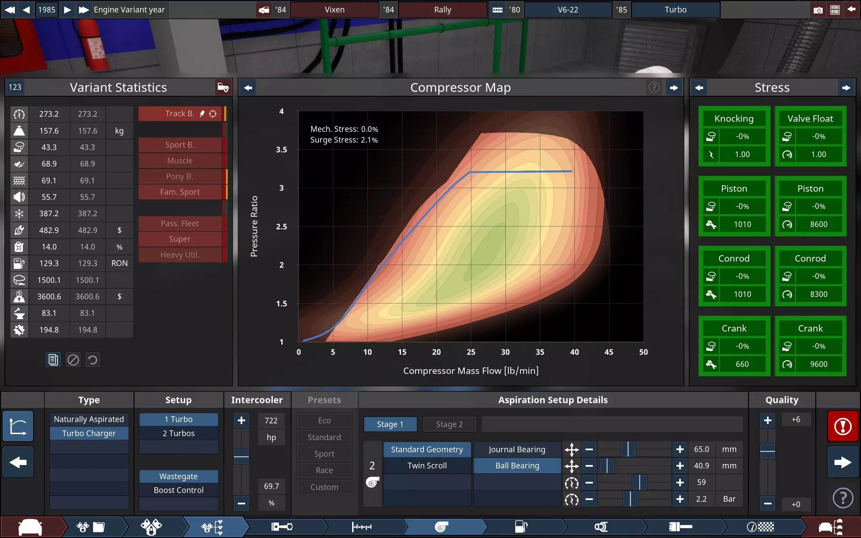861x538 pixels.
Task: Jump back with the double-left year arrow
Action: point(10,10)
